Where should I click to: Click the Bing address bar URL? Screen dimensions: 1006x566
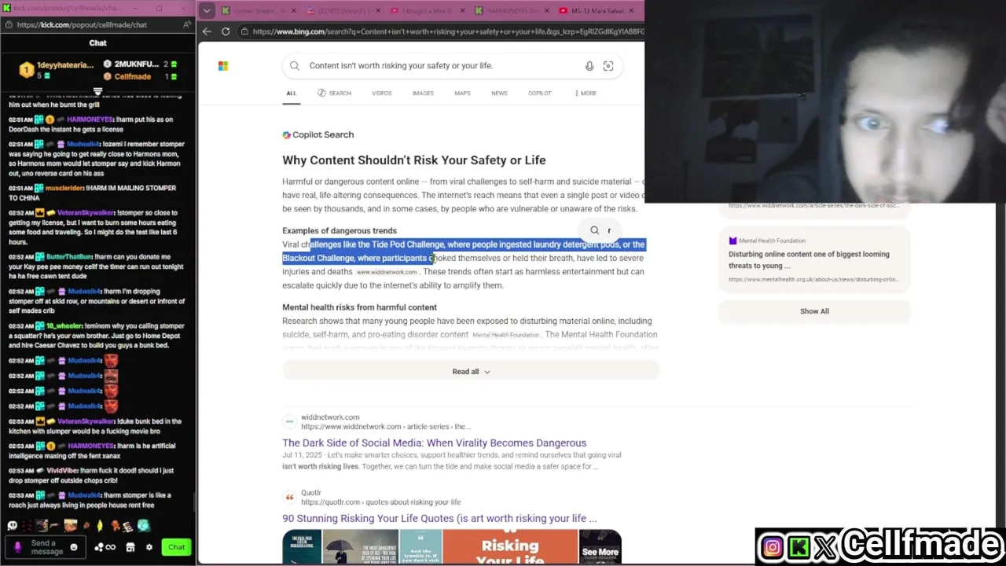click(x=448, y=31)
